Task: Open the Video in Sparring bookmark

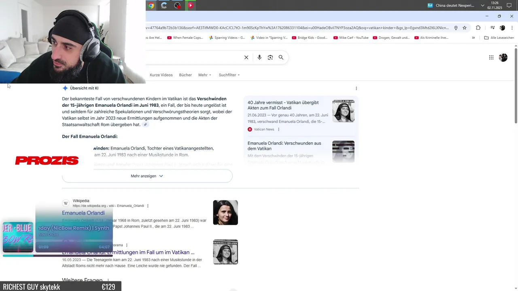Action: (269, 38)
